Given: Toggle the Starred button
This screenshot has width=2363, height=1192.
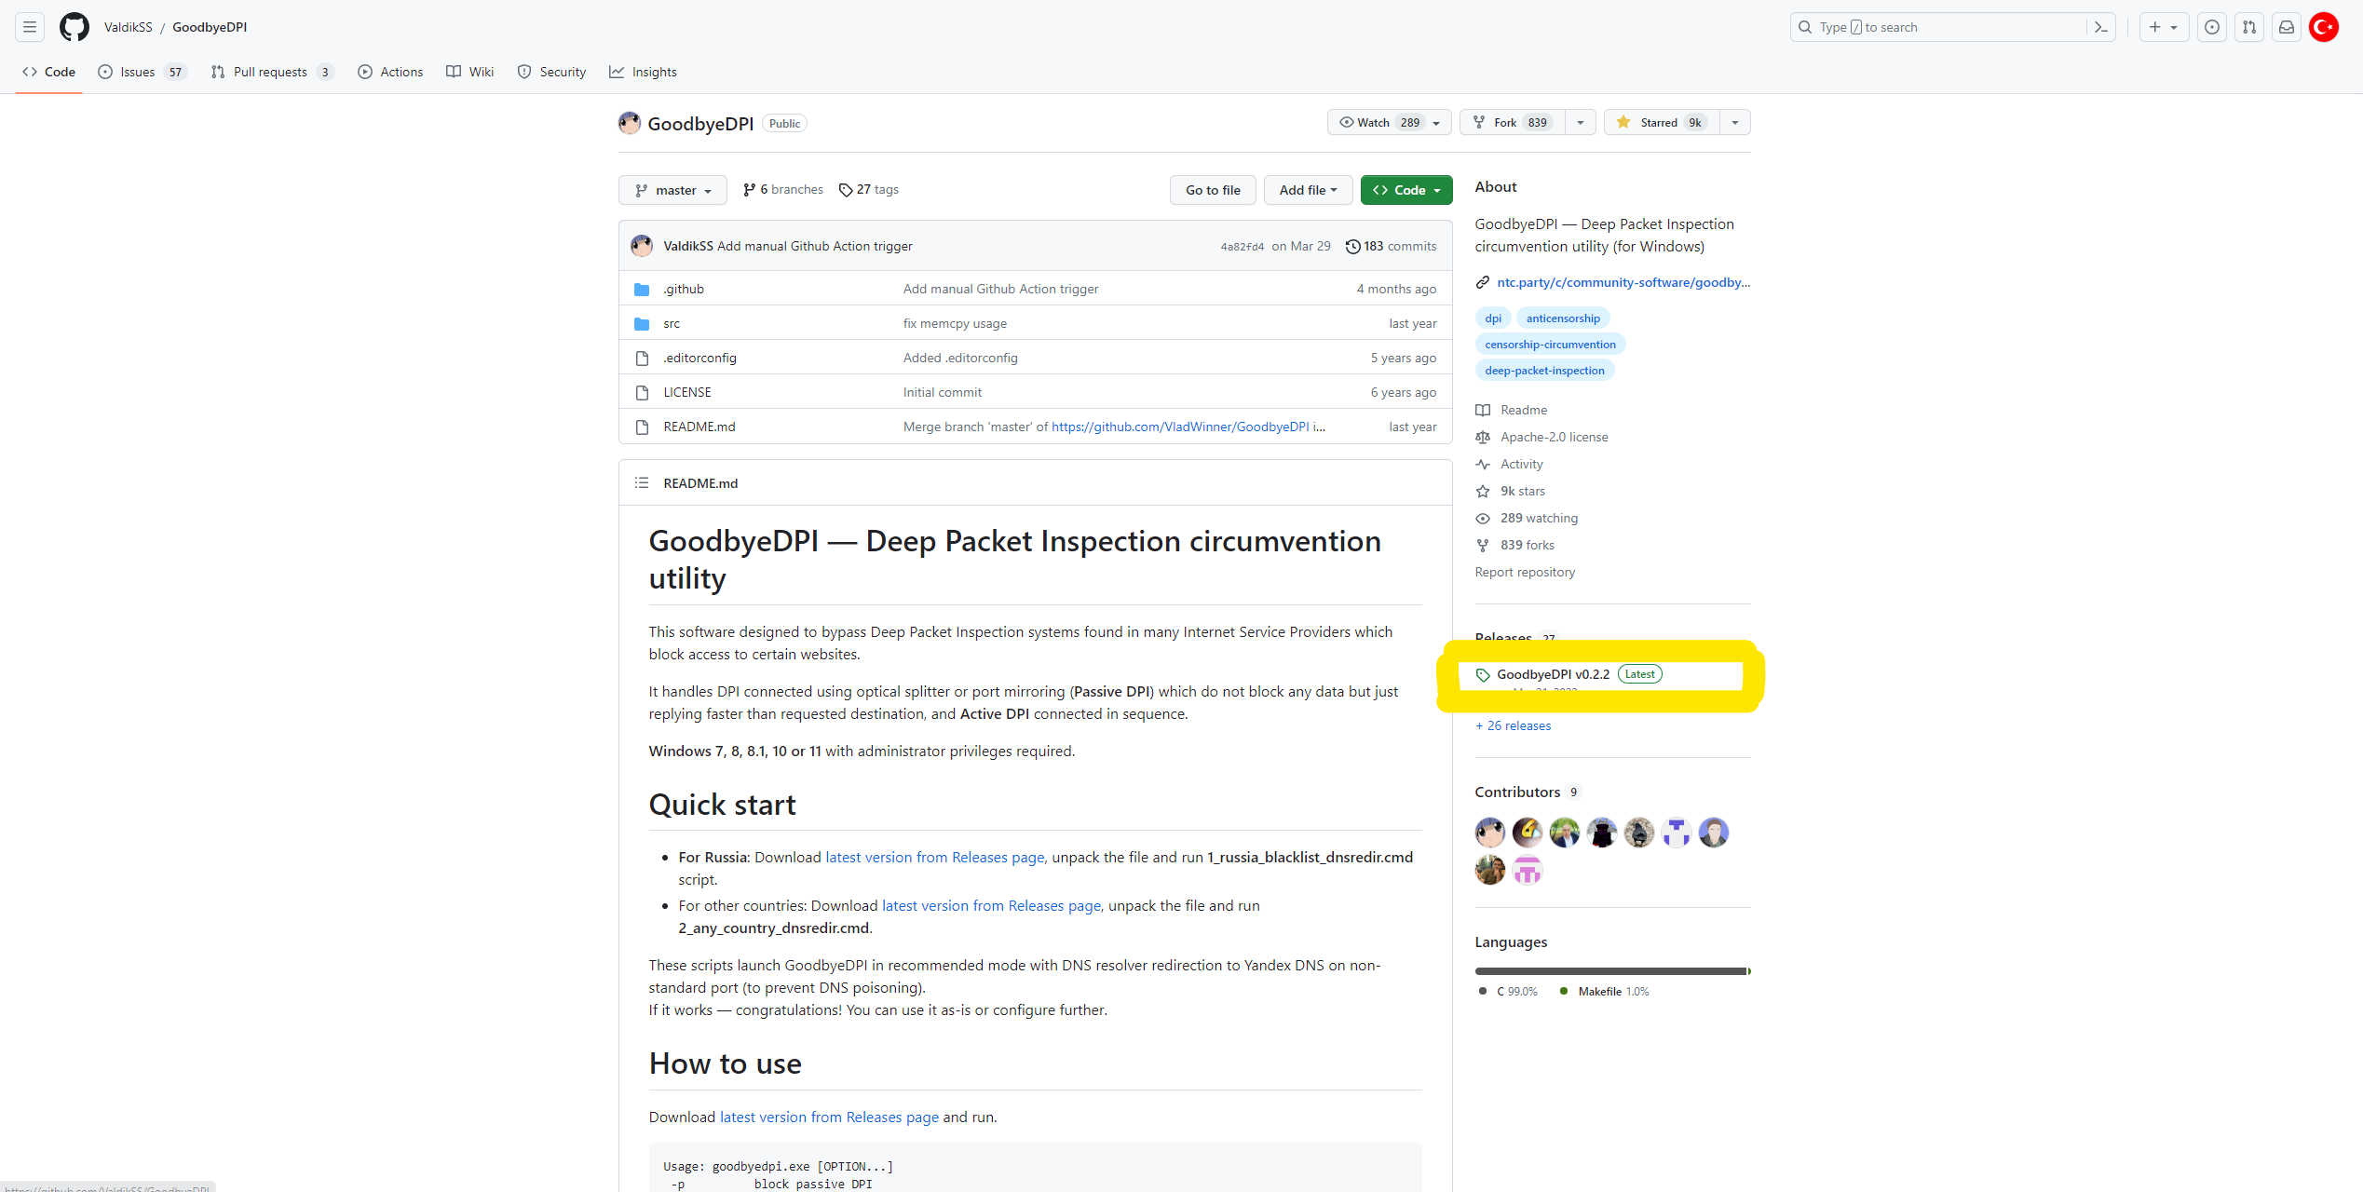Looking at the screenshot, I should point(1661,122).
